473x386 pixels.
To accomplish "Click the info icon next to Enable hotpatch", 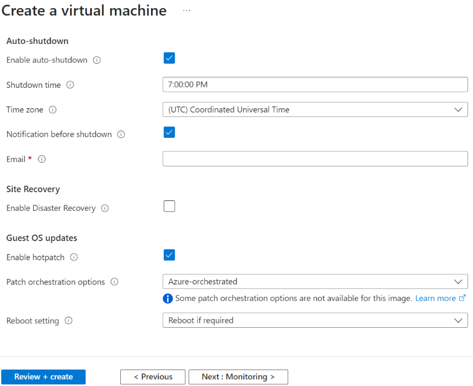I will [x=74, y=258].
